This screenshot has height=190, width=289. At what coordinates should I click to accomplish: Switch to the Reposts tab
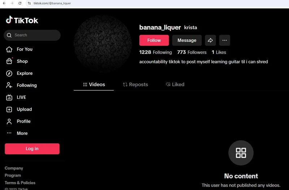[x=135, y=84]
